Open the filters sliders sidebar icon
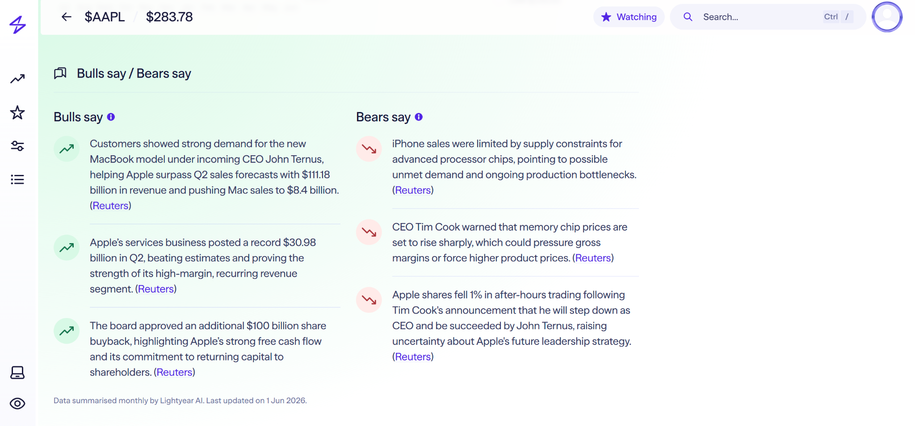This screenshot has width=915, height=426. pos(17,146)
